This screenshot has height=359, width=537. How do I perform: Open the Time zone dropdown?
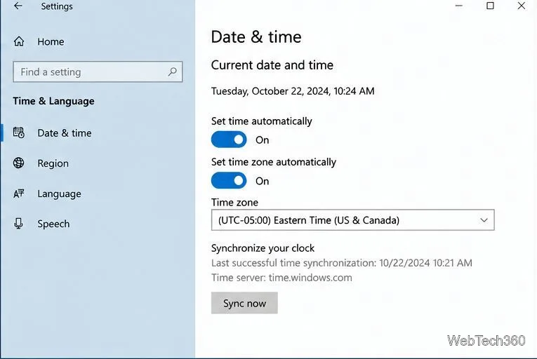coord(353,220)
